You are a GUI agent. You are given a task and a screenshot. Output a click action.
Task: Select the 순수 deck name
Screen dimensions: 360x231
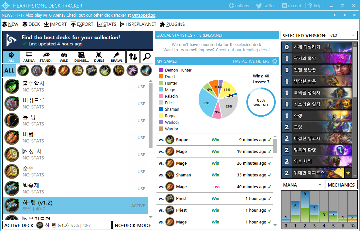coord(28,168)
